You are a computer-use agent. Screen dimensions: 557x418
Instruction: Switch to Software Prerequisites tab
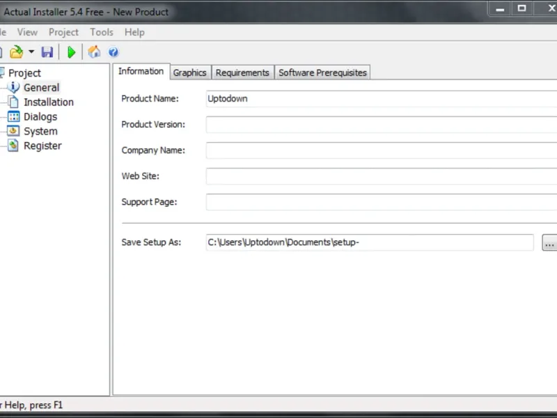[322, 72]
